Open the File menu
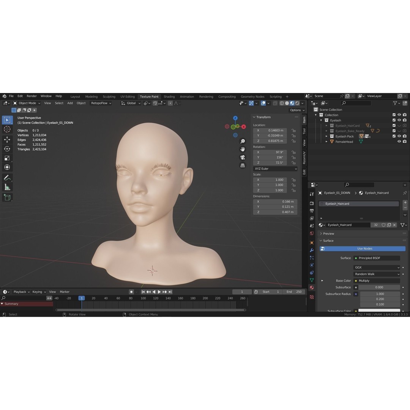This screenshot has width=410, height=410. click(11, 96)
